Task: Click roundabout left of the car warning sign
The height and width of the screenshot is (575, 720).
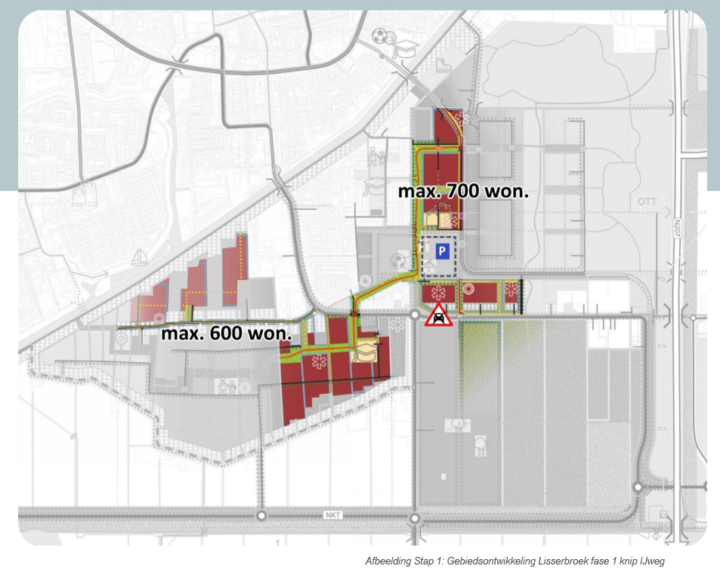Action: [414, 314]
